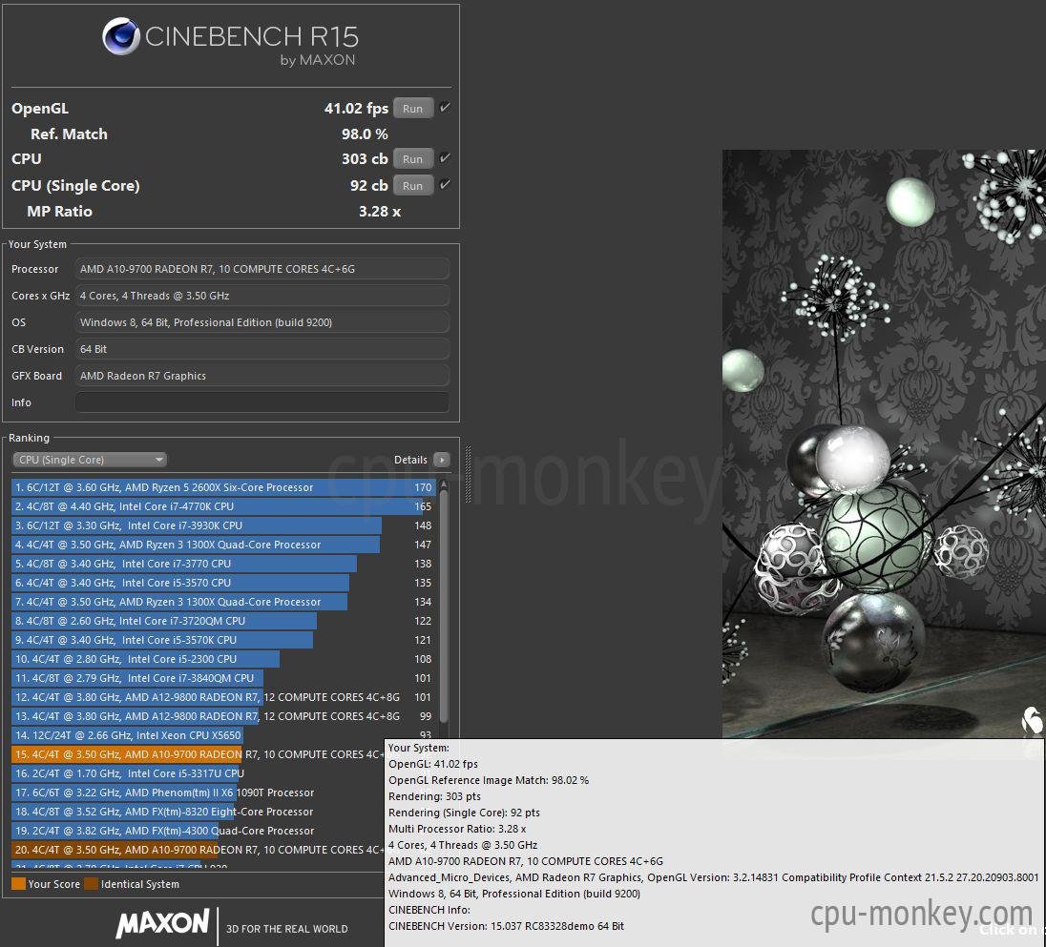This screenshot has width=1046, height=947.
Task: Select ranking row 7 Ryzen 3 1300X scoring 134
Action: point(223,602)
